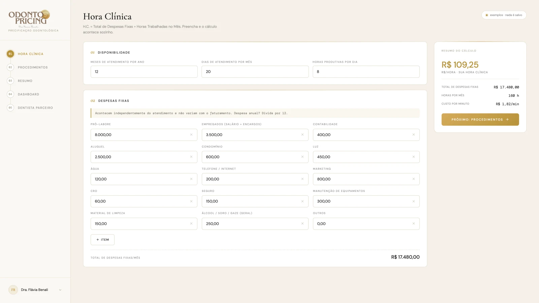Click the R$ 109,25 hourly rate value
The image size is (539, 303).
tap(460, 65)
